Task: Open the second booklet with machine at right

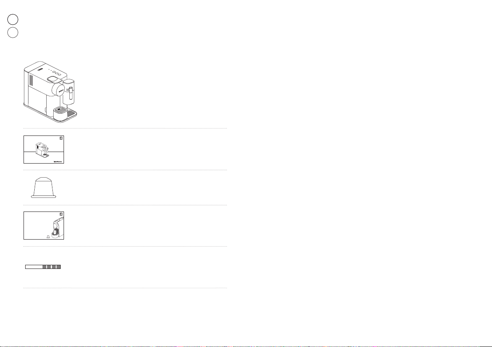Action: coord(44,226)
